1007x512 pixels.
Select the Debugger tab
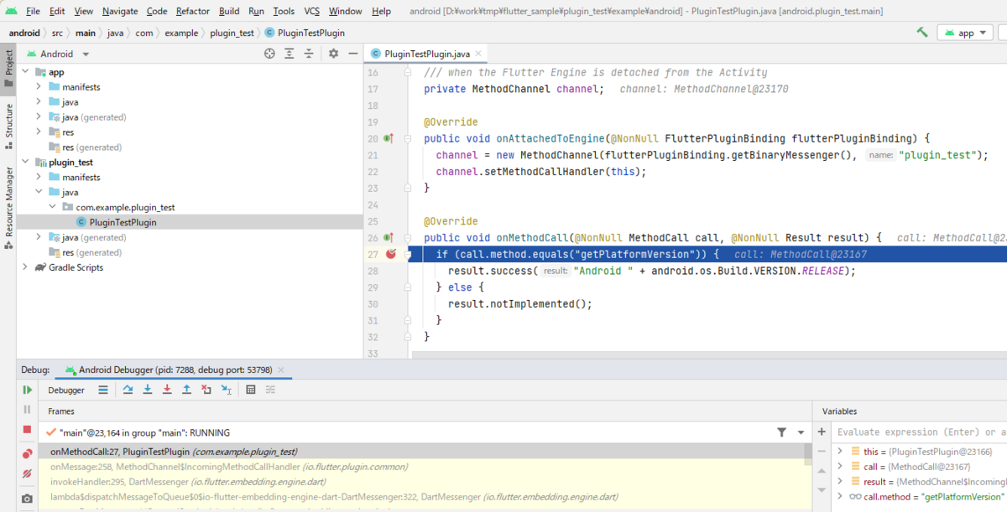point(66,390)
